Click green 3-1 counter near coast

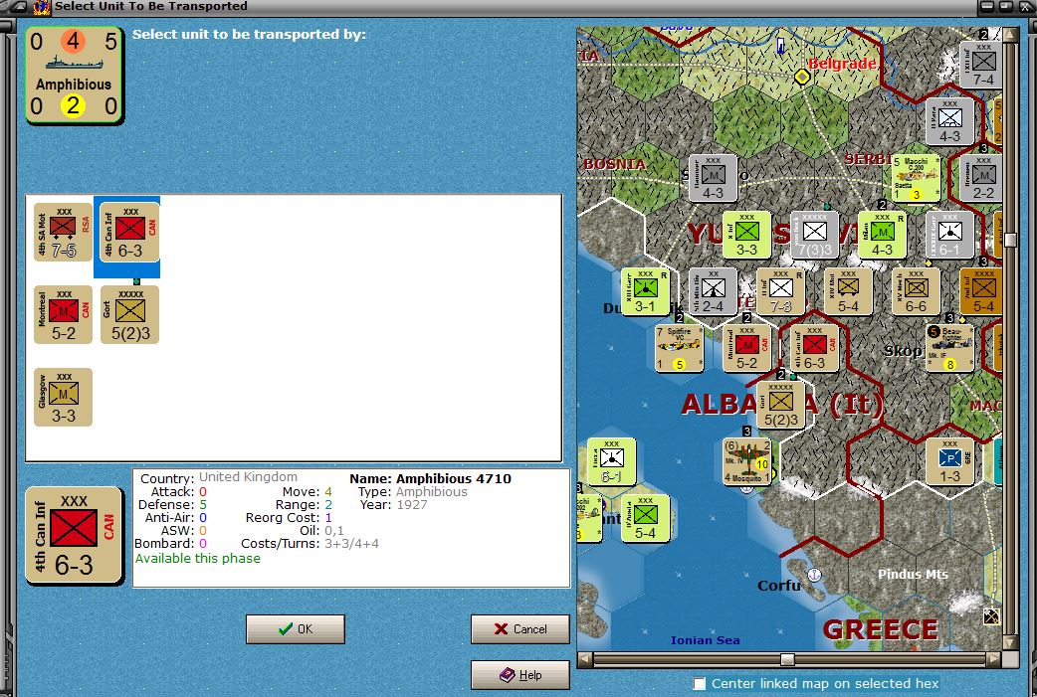click(645, 291)
